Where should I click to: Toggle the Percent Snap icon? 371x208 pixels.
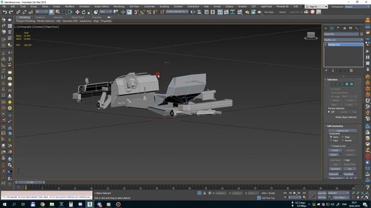click(149, 12)
